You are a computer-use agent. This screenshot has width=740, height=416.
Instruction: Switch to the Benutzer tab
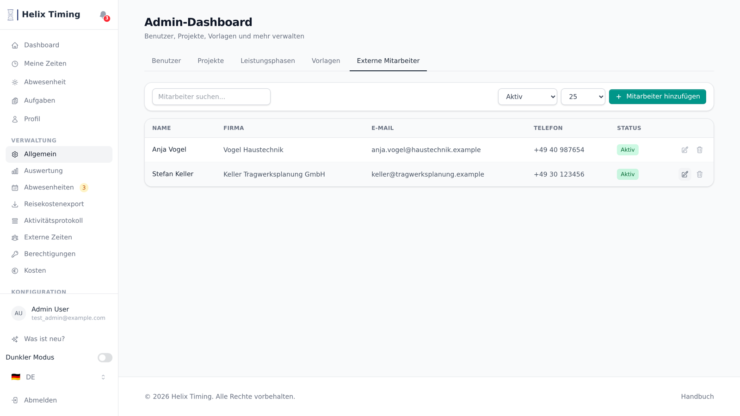(166, 61)
